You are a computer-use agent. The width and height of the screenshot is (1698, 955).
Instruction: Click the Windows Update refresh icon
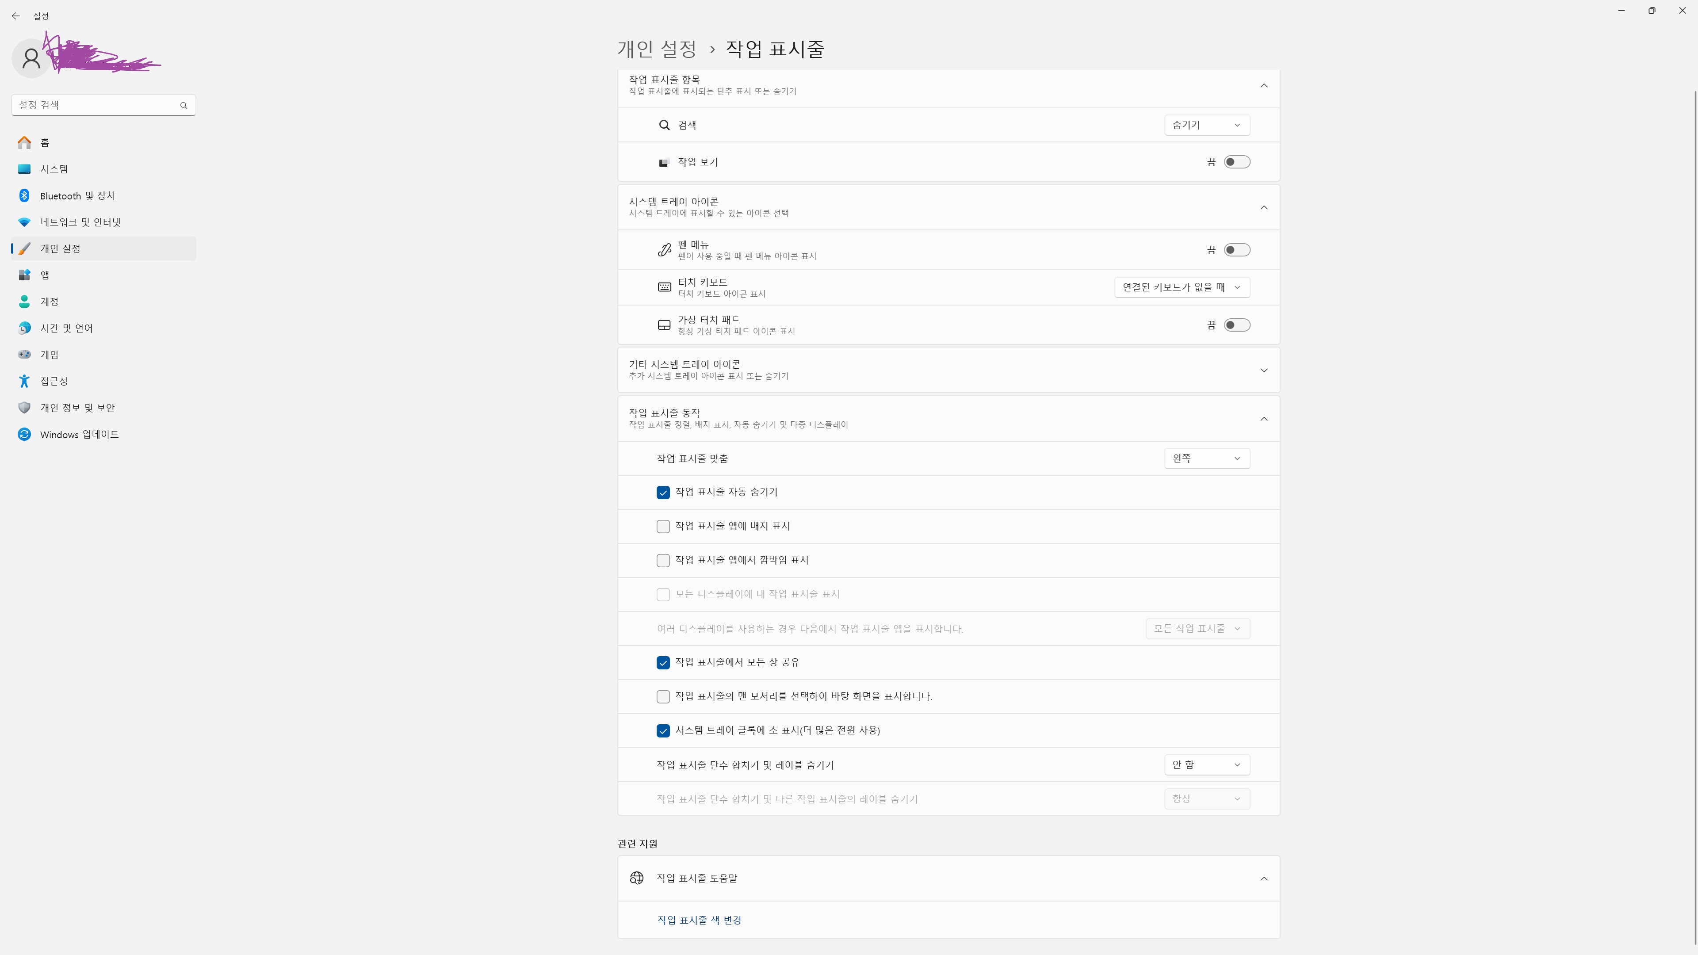point(24,434)
